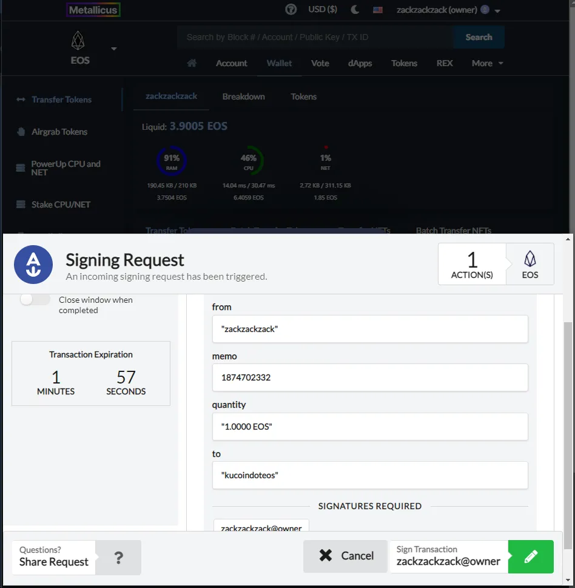This screenshot has width=575, height=588.
Task: Switch to the zackzackzack tab
Action: click(171, 96)
